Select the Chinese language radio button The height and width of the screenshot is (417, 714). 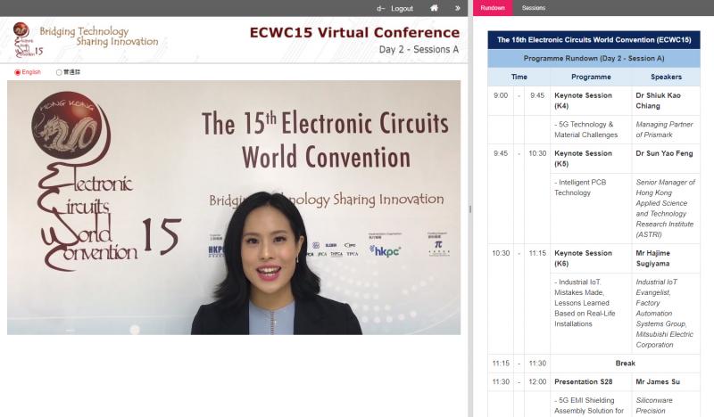[x=59, y=72]
